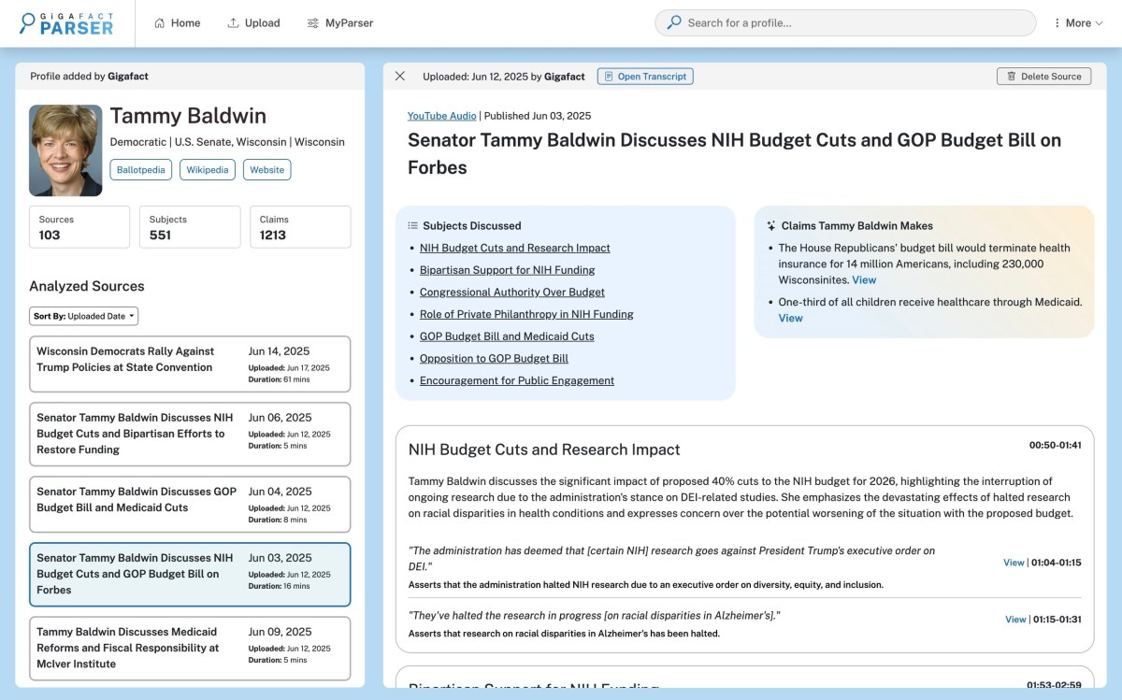Click the Gigafact Parser logo
Viewport: 1122px width, 700px height.
tap(67, 23)
